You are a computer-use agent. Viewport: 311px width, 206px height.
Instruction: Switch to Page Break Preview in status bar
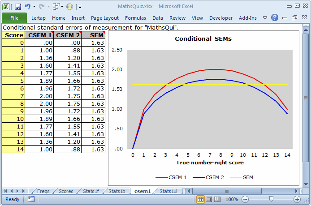pos(217,199)
